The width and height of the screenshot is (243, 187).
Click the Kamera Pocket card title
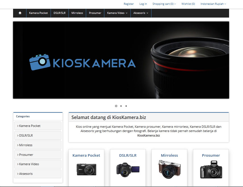click(86, 155)
